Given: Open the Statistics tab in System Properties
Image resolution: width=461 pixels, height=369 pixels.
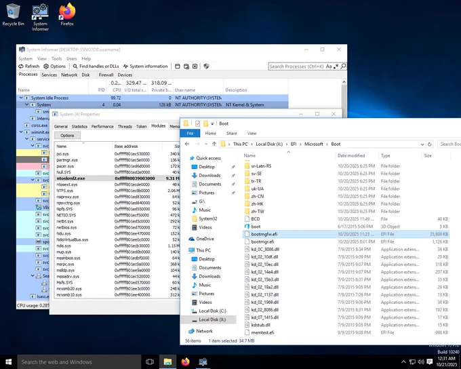Looking at the screenshot, I should [79, 126].
